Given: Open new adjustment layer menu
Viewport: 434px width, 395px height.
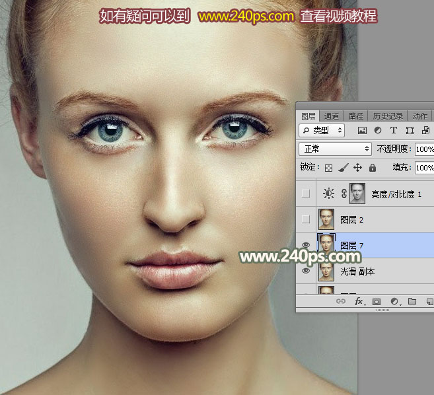Looking at the screenshot, I should point(395,301).
